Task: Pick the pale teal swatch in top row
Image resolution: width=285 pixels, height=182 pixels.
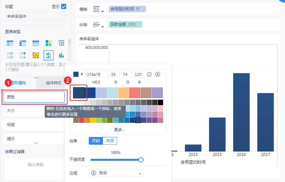Action: coord(113,93)
